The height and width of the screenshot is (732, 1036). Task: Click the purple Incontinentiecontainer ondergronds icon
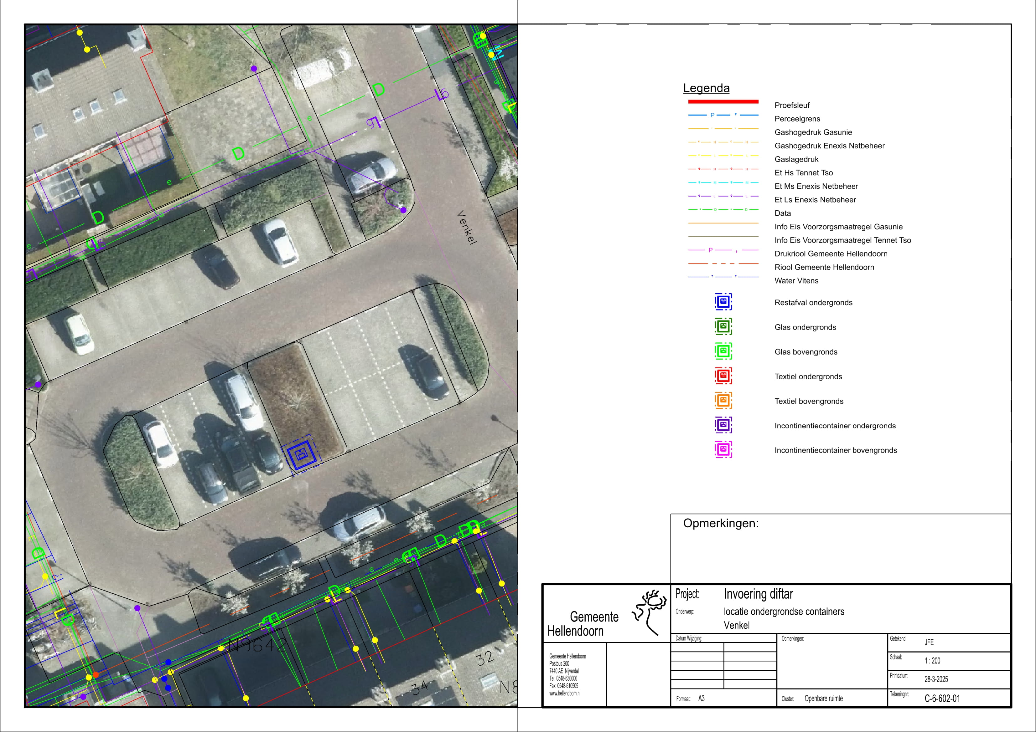tap(723, 425)
